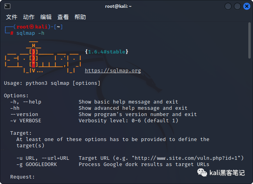
Task: Open the 编辑 menu
Action: (46, 17)
